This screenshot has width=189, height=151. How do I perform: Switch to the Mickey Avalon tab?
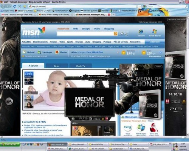(x=56, y=15)
